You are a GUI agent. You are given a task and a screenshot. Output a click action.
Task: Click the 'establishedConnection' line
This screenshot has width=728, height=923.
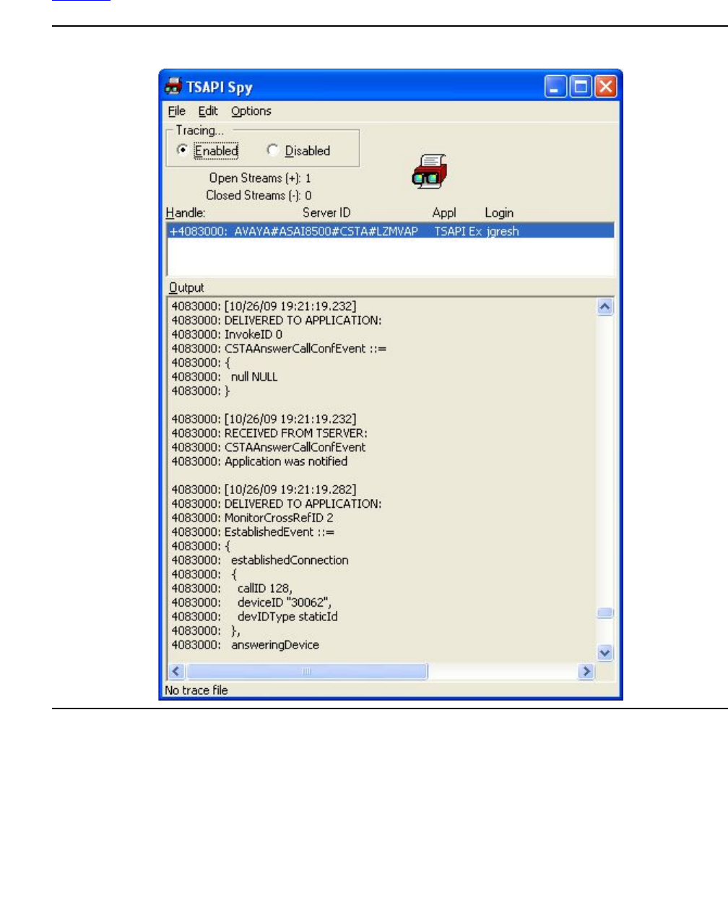[x=260, y=560]
